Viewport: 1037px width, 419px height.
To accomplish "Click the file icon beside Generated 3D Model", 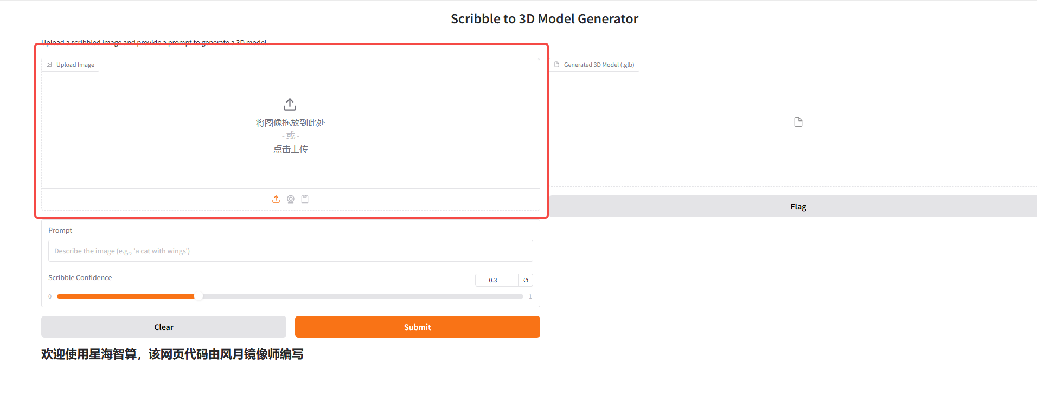I will point(556,65).
